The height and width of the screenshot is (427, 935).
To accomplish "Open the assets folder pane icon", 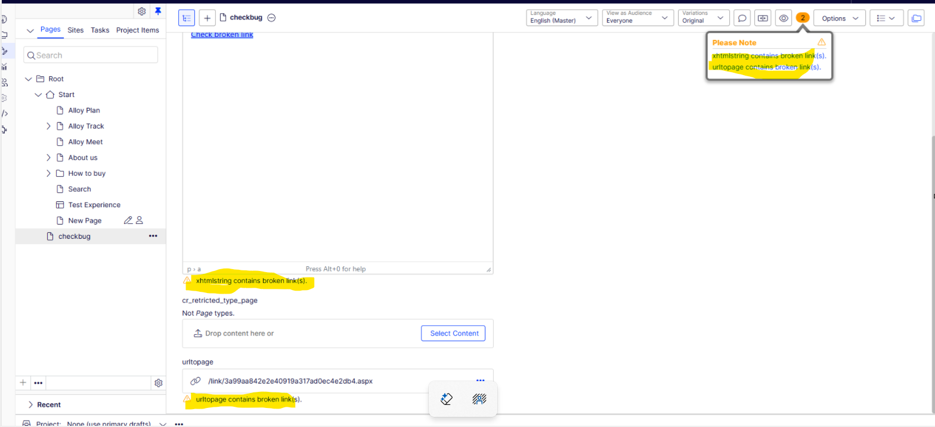I will pyautogui.click(x=915, y=18).
